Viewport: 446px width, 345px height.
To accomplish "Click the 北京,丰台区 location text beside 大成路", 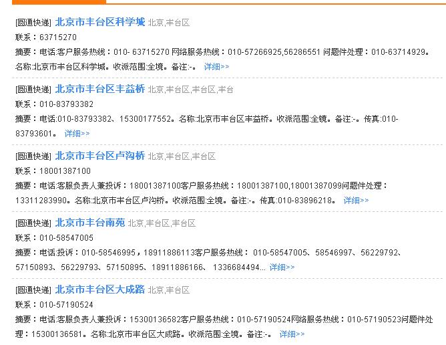I will pyautogui.click(x=169, y=290).
